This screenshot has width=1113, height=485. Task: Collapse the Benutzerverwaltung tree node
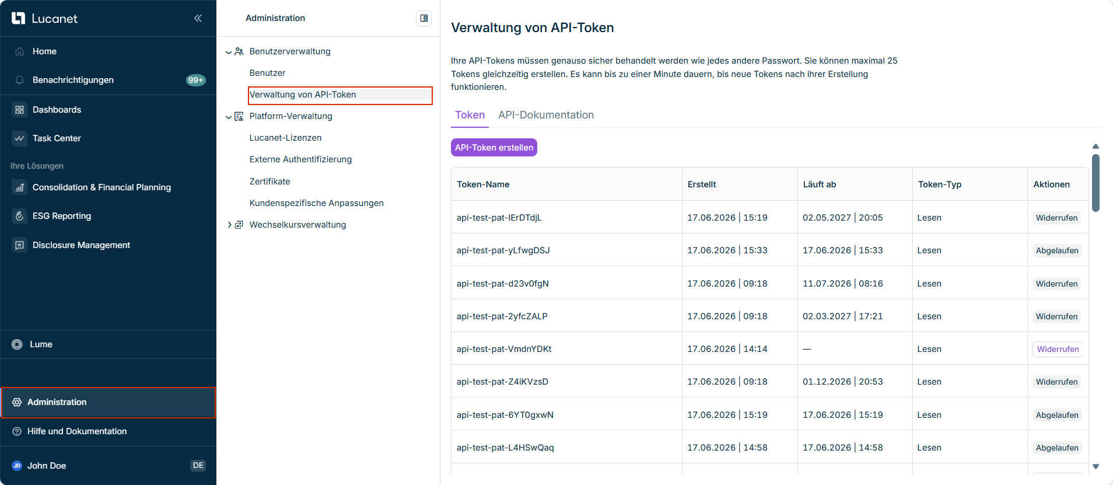(229, 52)
